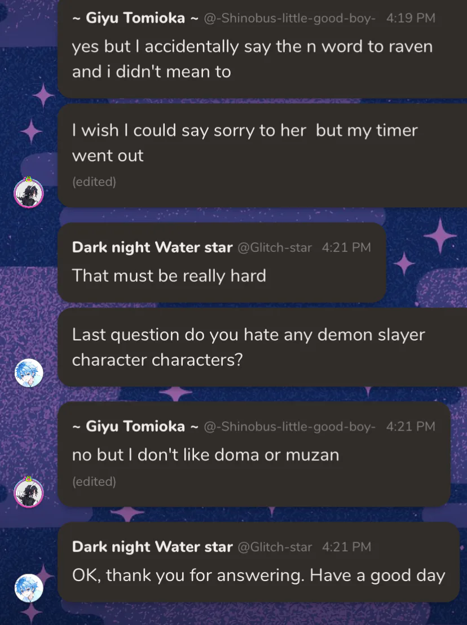Image resolution: width=467 pixels, height=625 pixels.
Task: Click the Dark night Water star username above the 'OK, thank you' message
Action: (x=152, y=547)
